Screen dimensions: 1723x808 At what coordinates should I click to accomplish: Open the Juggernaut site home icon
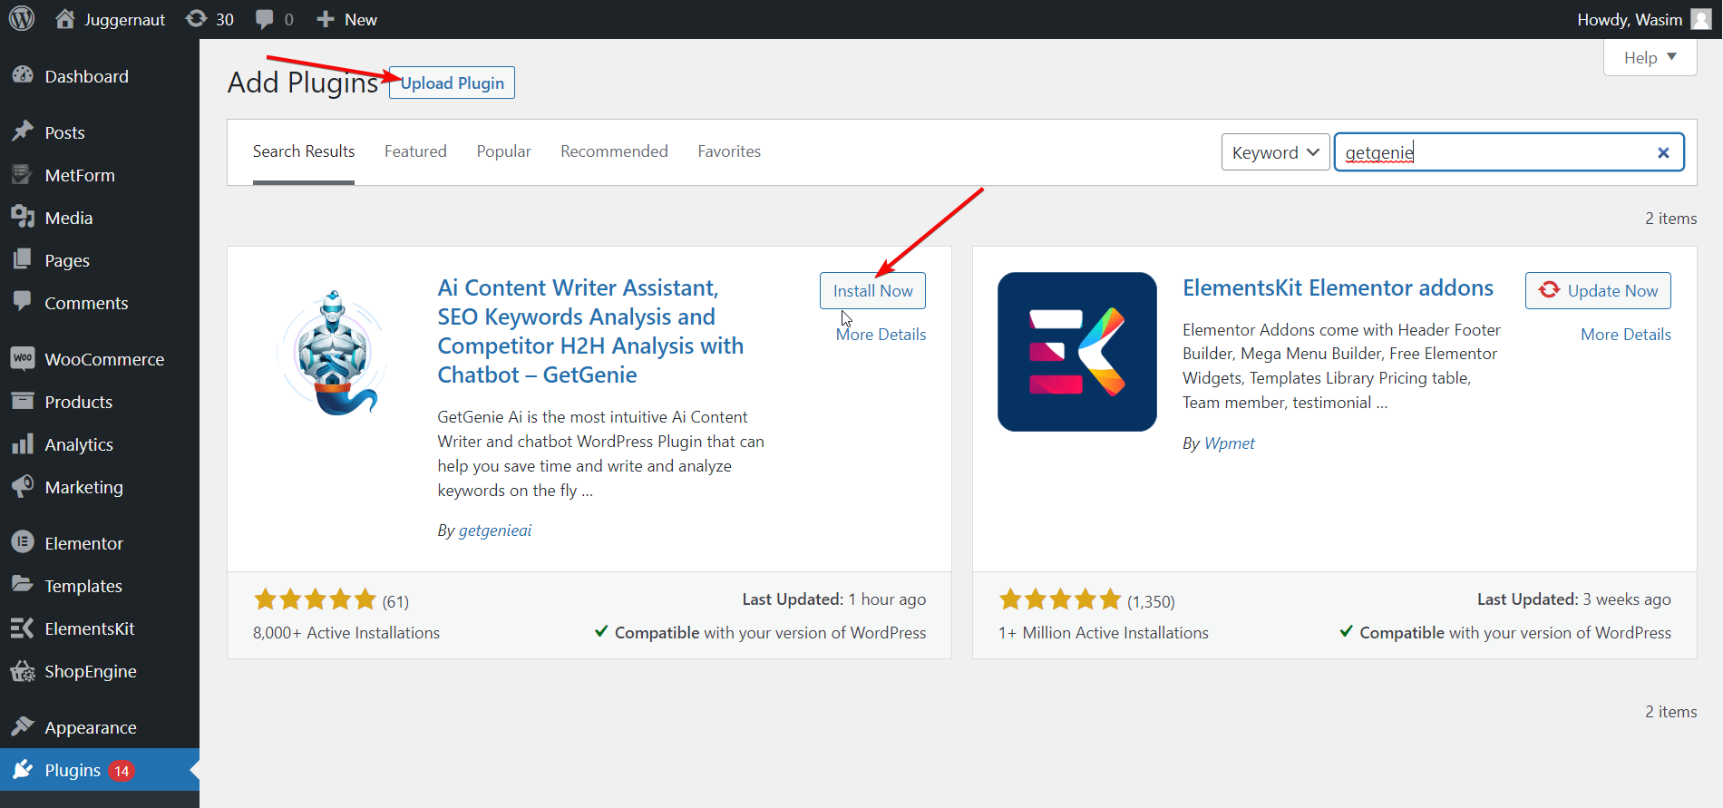65,19
